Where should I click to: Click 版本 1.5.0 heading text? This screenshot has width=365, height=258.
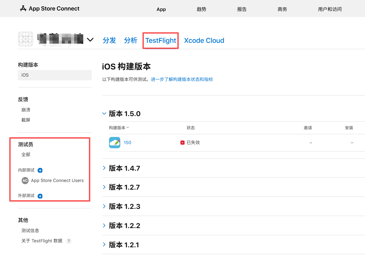click(x=125, y=114)
